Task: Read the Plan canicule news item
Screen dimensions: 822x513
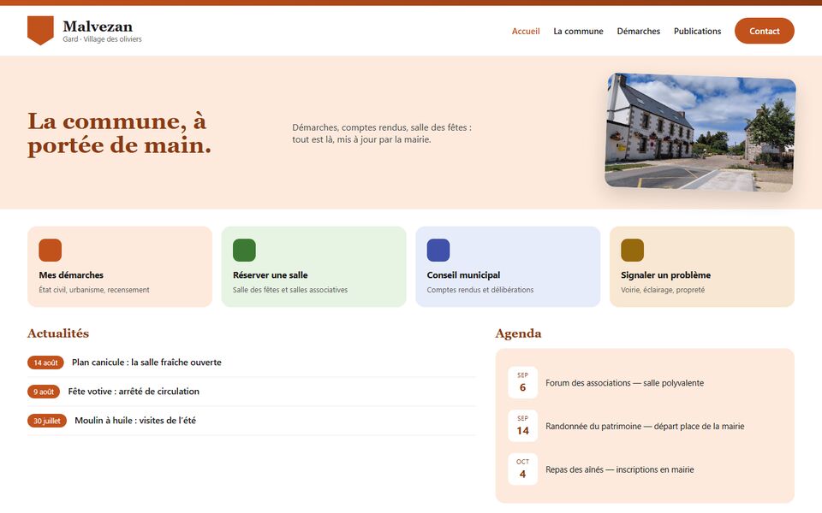Action: [x=146, y=363]
